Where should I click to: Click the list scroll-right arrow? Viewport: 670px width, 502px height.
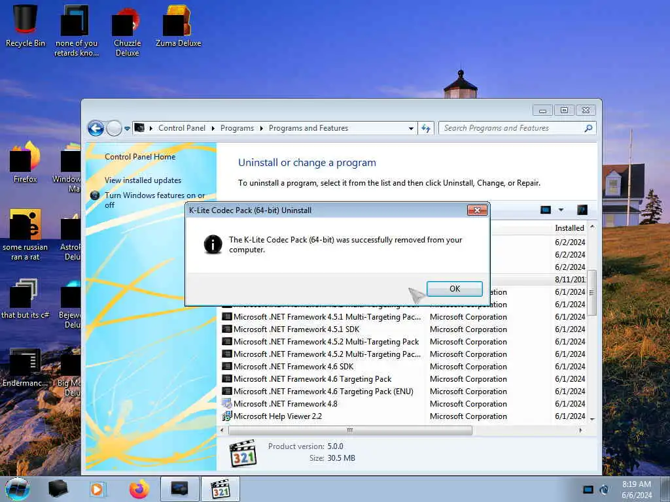(580, 430)
